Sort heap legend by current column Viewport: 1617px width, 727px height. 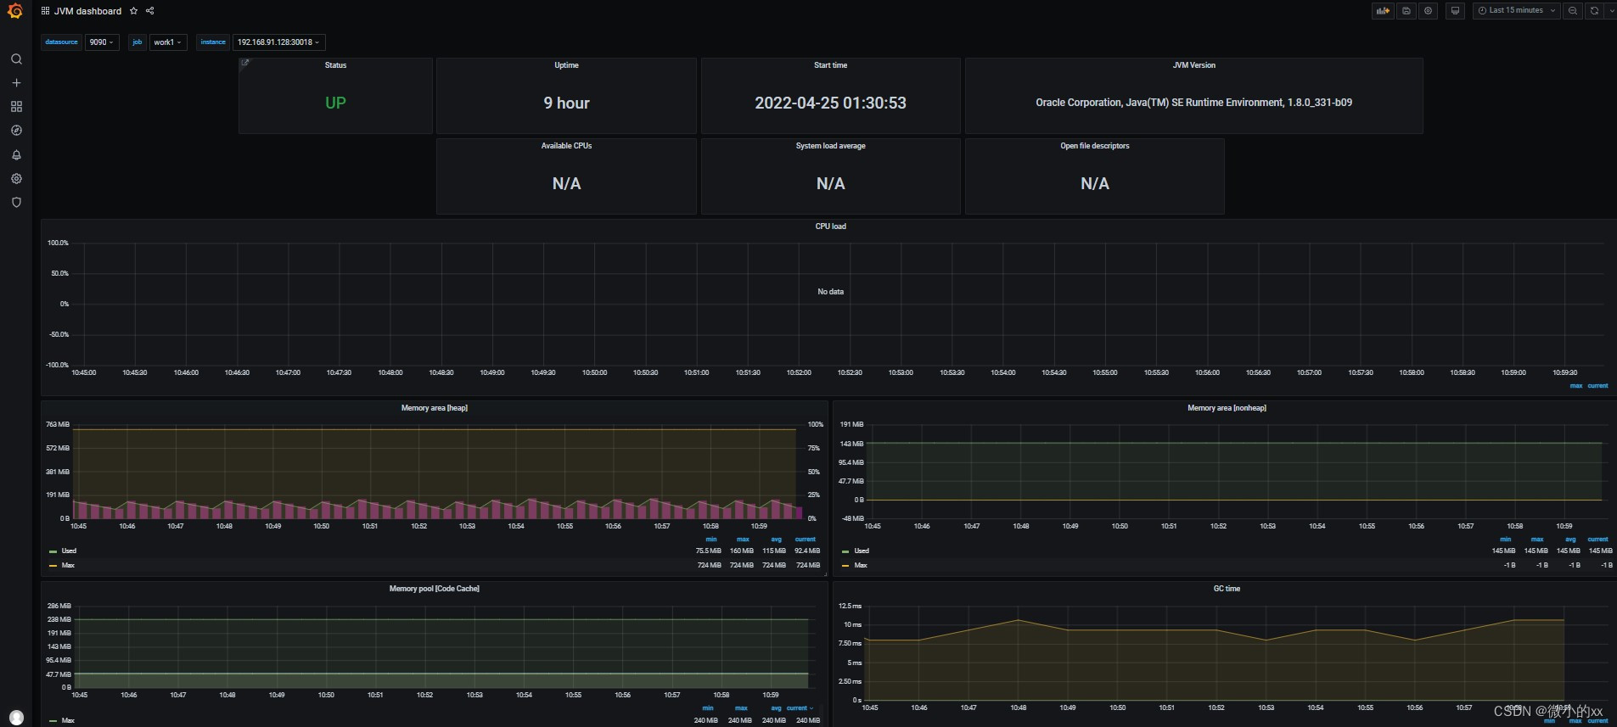(805, 540)
